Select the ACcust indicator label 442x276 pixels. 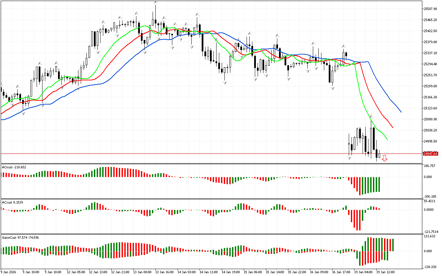coord(13,202)
